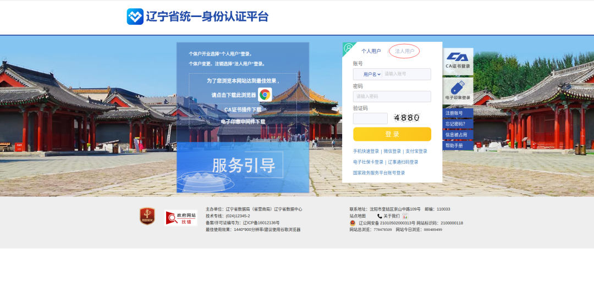This screenshot has height=282, width=594.
Task: Click the Chrome browser download icon
Action: 265,95
